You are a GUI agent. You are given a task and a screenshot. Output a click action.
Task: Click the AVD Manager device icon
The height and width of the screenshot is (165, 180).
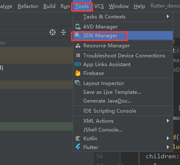[x=78, y=27]
